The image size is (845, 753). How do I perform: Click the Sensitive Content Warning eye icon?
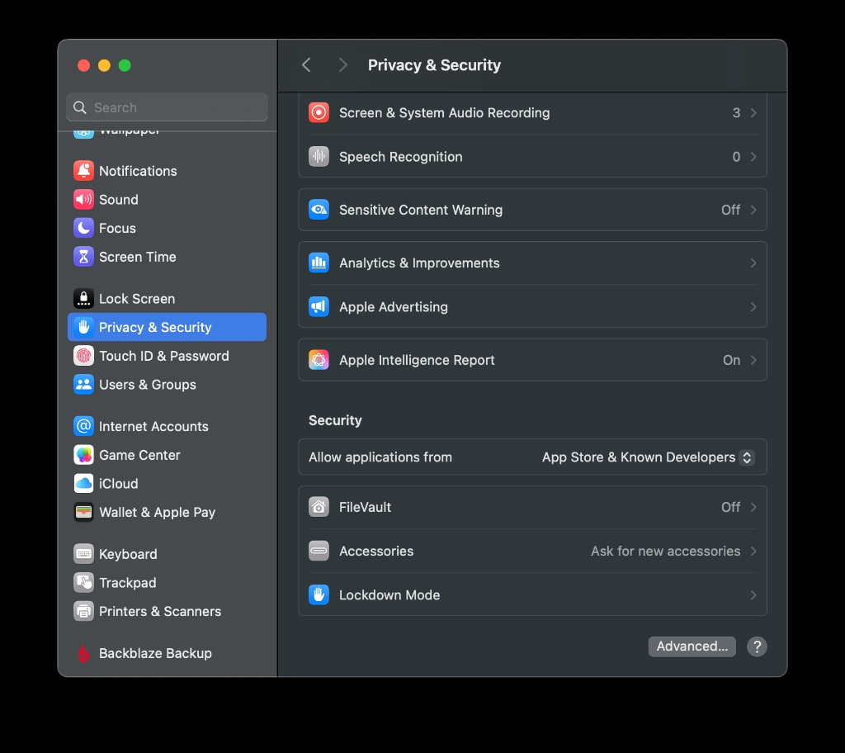(319, 210)
